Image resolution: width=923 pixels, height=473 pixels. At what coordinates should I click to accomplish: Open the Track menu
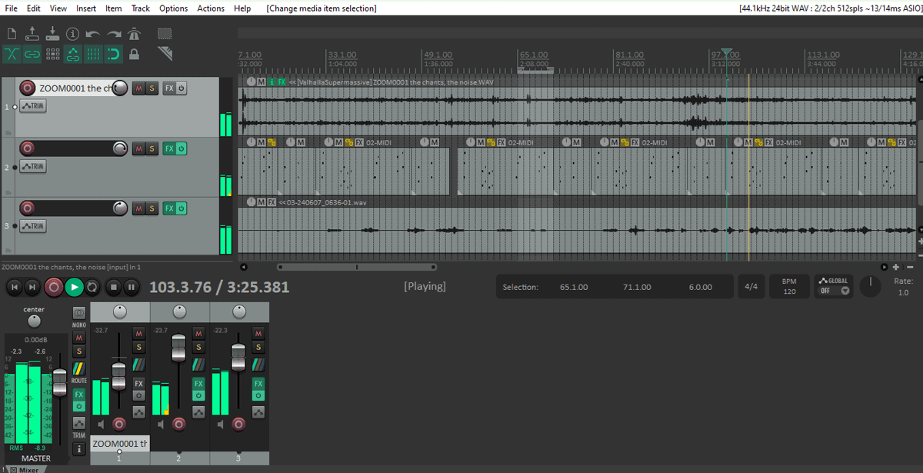tap(141, 8)
